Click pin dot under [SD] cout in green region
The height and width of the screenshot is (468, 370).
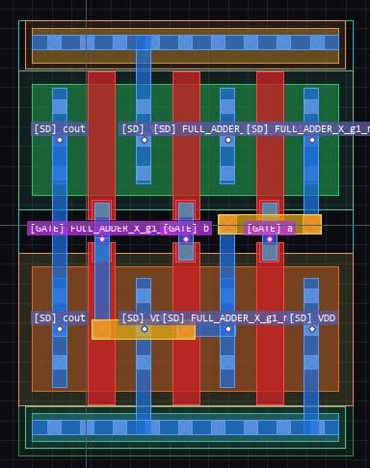click(x=60, y=140)
